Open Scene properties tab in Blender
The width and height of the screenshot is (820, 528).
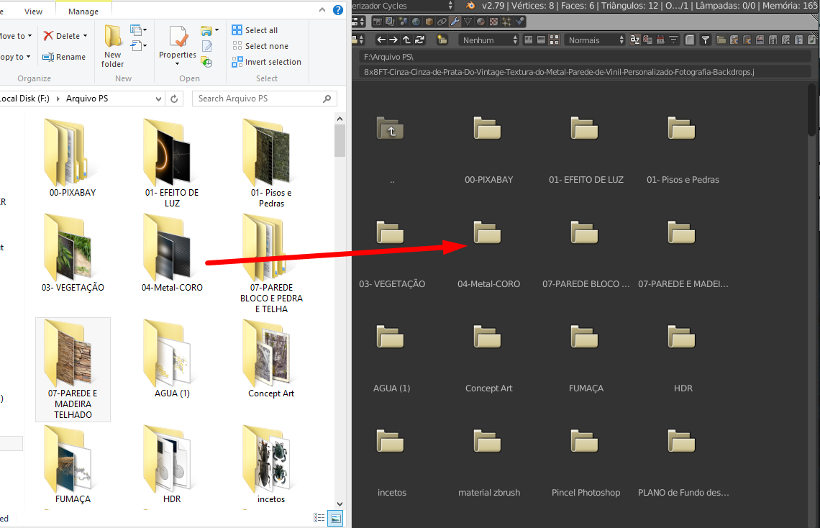[x=404, y=22]
